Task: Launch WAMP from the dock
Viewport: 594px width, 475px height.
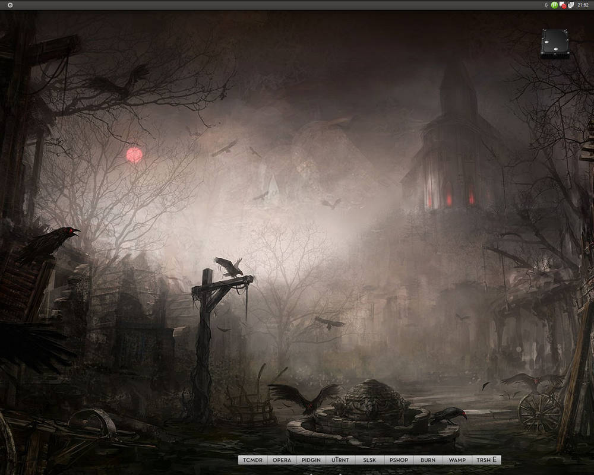Action: pos(457,460)
